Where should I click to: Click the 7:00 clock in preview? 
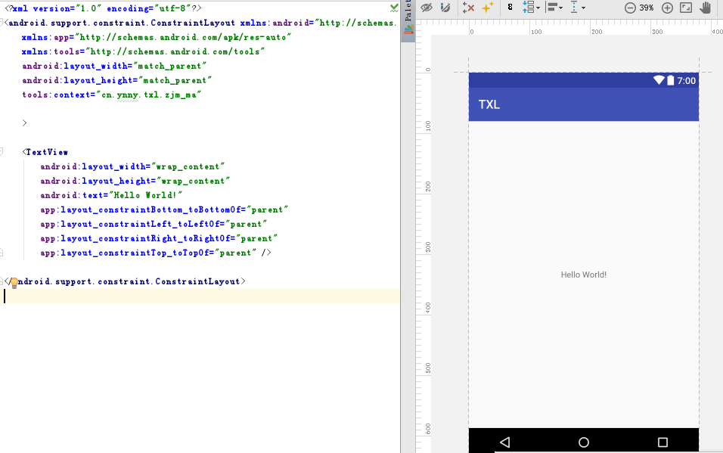point(686,81)
